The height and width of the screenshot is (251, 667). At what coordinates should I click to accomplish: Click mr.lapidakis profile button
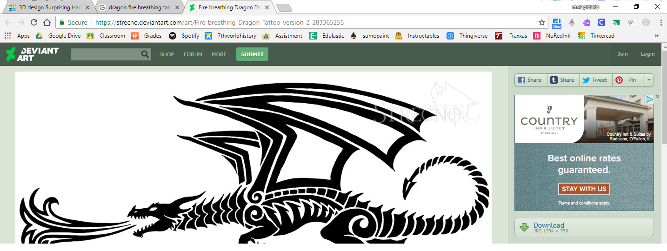click(x=586, y=7)
